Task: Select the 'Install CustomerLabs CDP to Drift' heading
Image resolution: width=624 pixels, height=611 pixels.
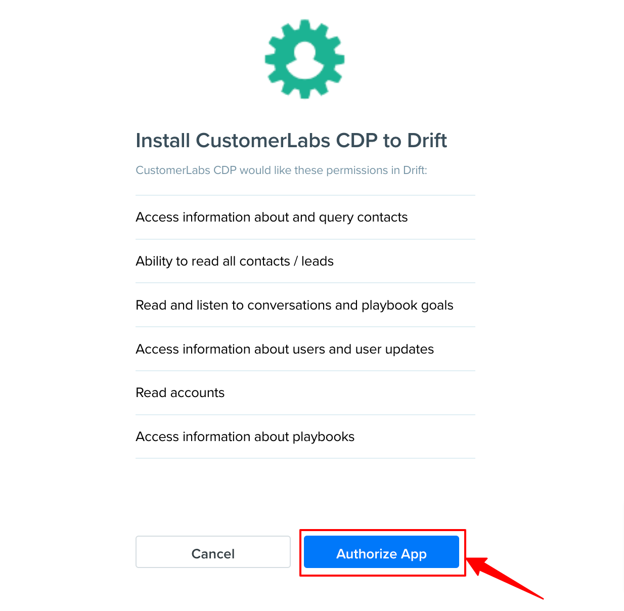Action: pyautogui.click(x=291, y=141)
